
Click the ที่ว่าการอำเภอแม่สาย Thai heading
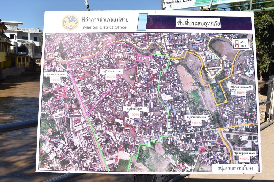coord(105,20)
